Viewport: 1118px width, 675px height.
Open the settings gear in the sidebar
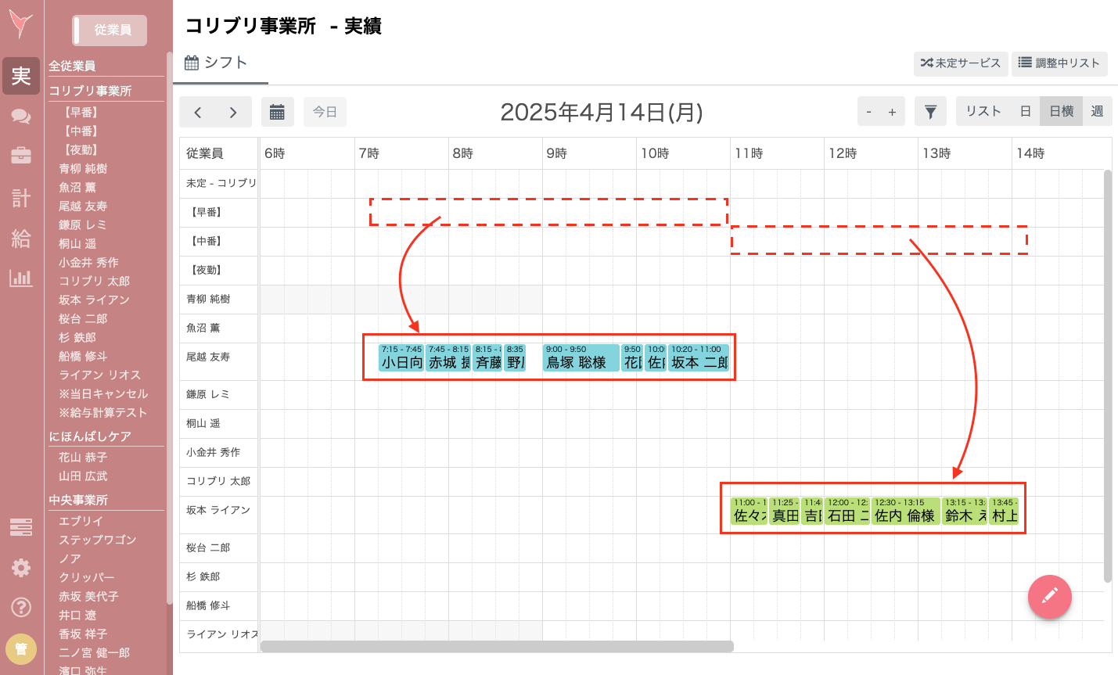click(20, 568)
